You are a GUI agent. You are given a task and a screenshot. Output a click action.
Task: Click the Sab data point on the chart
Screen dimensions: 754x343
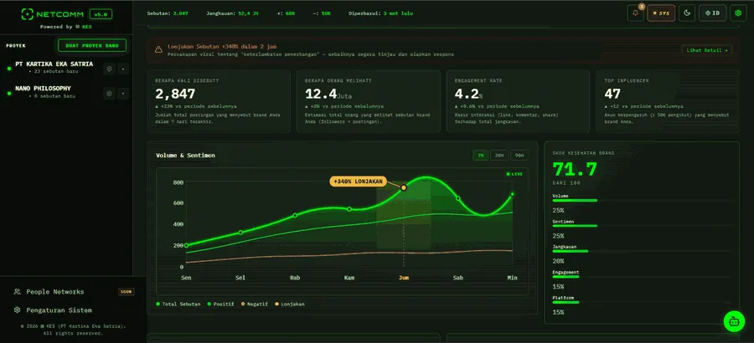(457, 198)
